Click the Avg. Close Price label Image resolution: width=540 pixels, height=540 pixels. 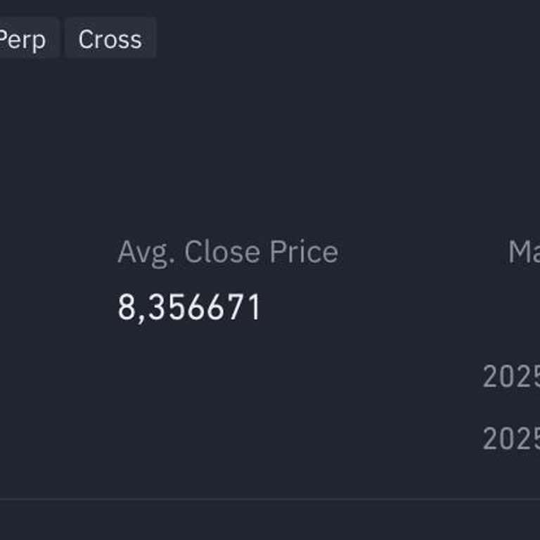[x=227, y=252]
